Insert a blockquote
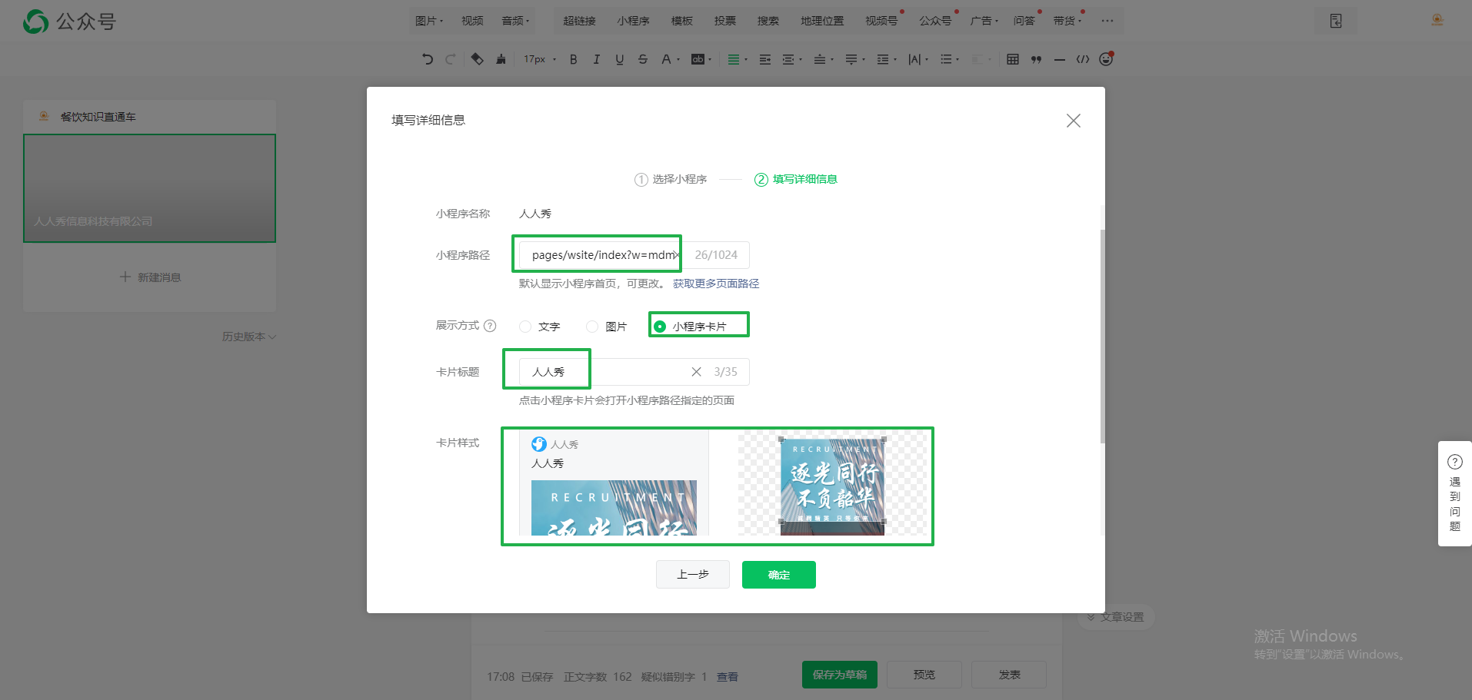 [x=1036, y=59]
